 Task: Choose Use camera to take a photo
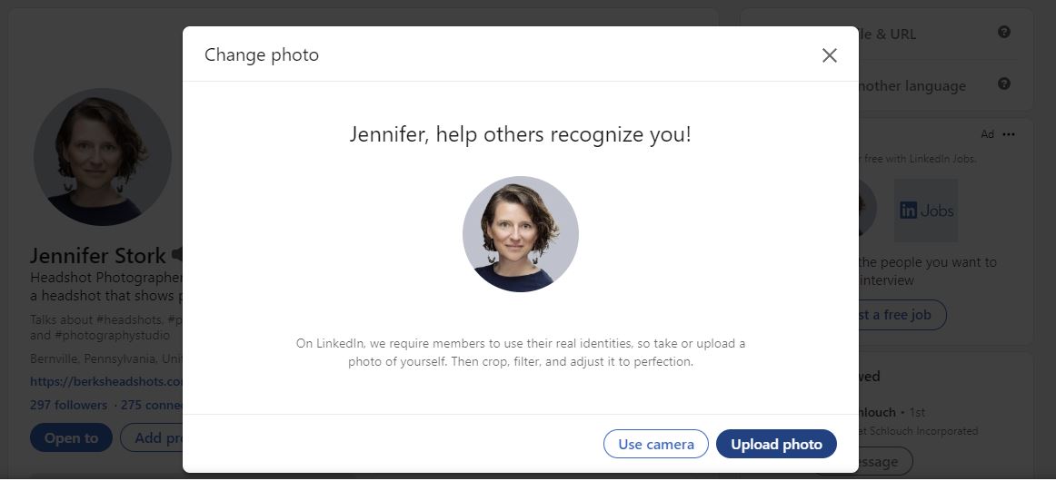655,444
